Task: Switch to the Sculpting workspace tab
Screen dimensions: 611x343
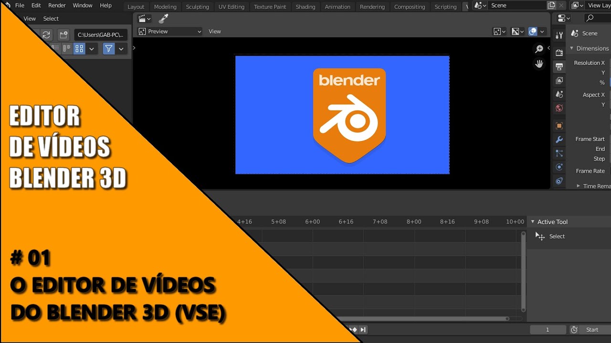Action: coord(197,7)
